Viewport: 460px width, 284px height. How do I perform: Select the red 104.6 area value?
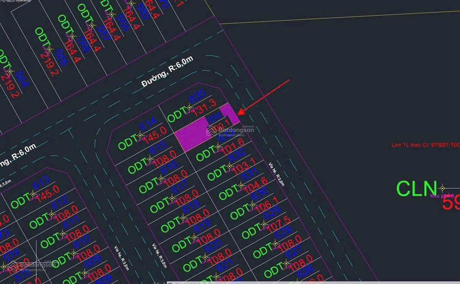257,185
